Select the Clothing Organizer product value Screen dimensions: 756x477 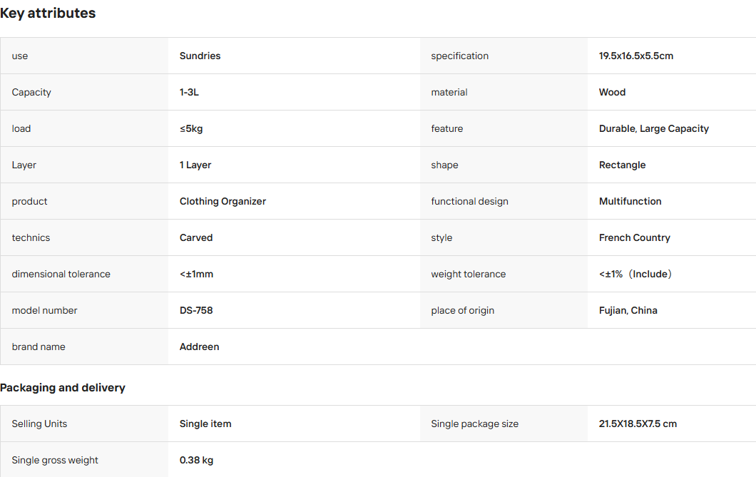(223, 201)
